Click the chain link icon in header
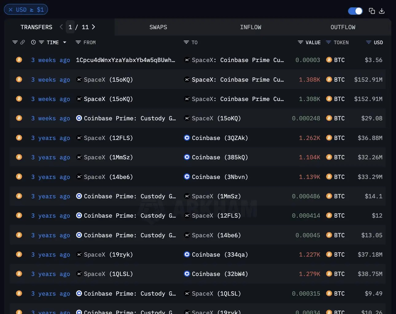Viewport: 396px width, 314px height. coord(22,42)
